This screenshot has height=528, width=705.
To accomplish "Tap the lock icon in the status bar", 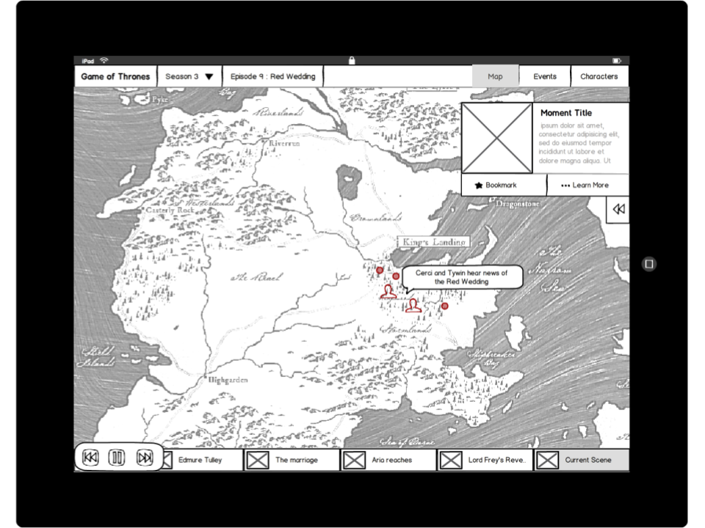I will [x=352, y=60].
